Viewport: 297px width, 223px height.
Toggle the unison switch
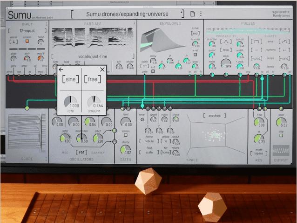coord(27,41)
